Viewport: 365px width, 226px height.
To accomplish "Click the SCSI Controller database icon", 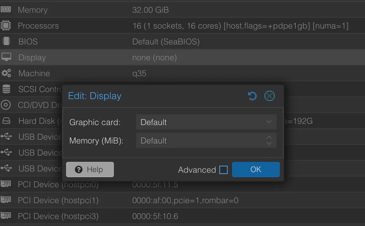I will [6, 89].
